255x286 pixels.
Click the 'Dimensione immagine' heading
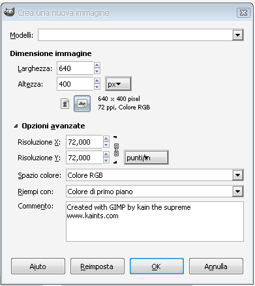coord(51,53)
